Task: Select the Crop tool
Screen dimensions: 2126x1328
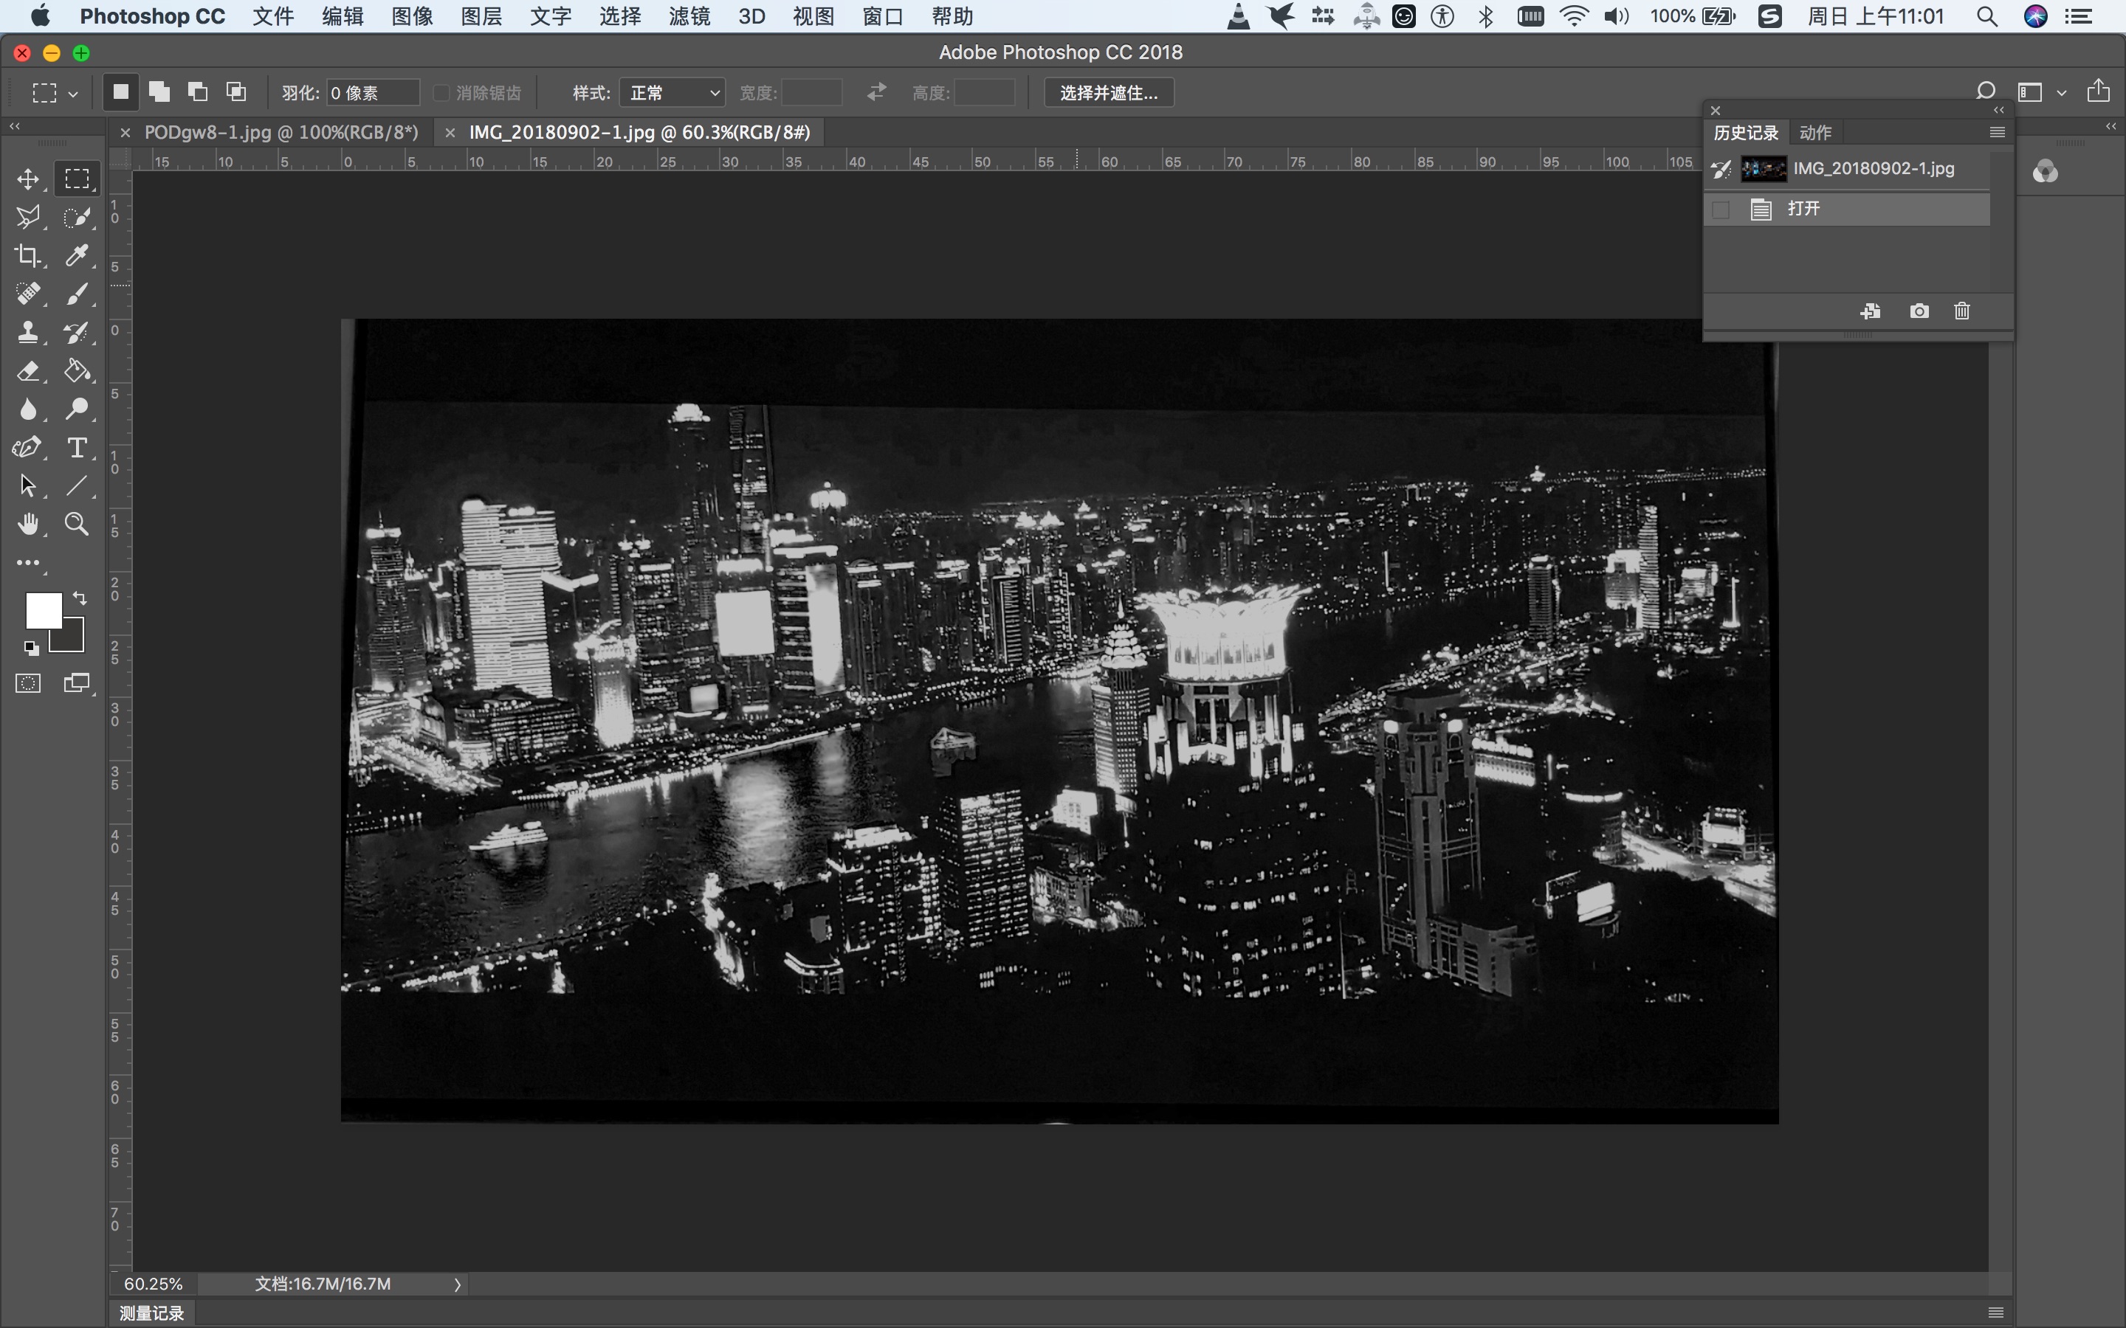Action: [x=27, y=255]
